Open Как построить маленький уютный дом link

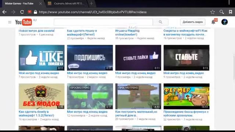[x=136, y=113]
